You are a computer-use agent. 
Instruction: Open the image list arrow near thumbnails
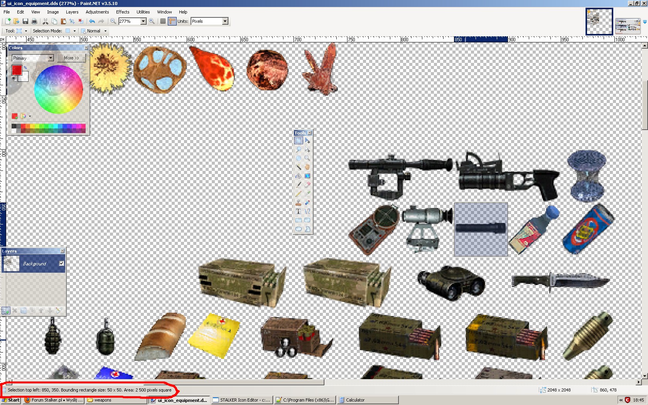click(645, 22)
